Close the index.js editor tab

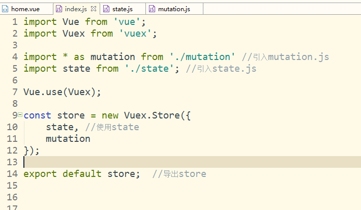tap(94, 9)
